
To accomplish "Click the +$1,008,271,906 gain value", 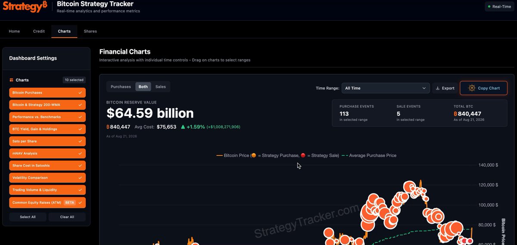I will click(223, 127).
